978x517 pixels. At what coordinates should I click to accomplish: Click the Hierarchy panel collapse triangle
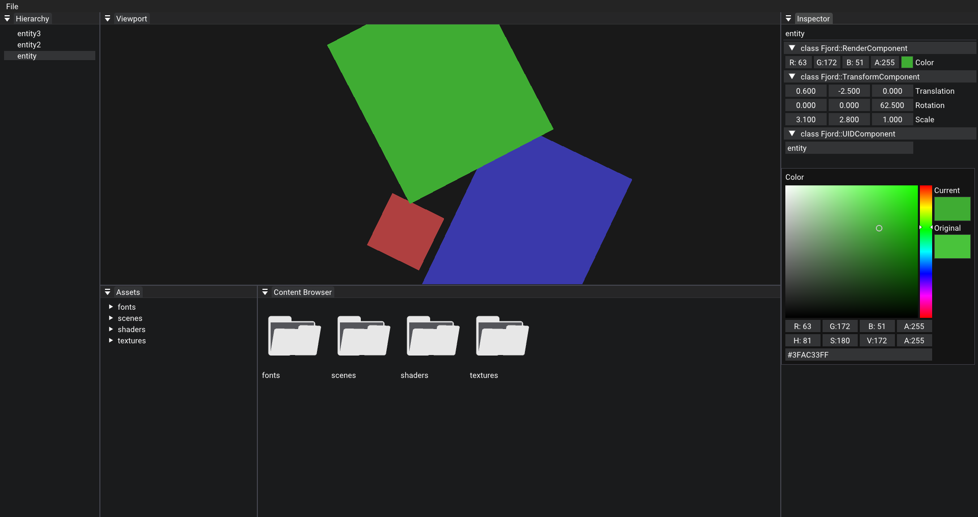[7, 19]
